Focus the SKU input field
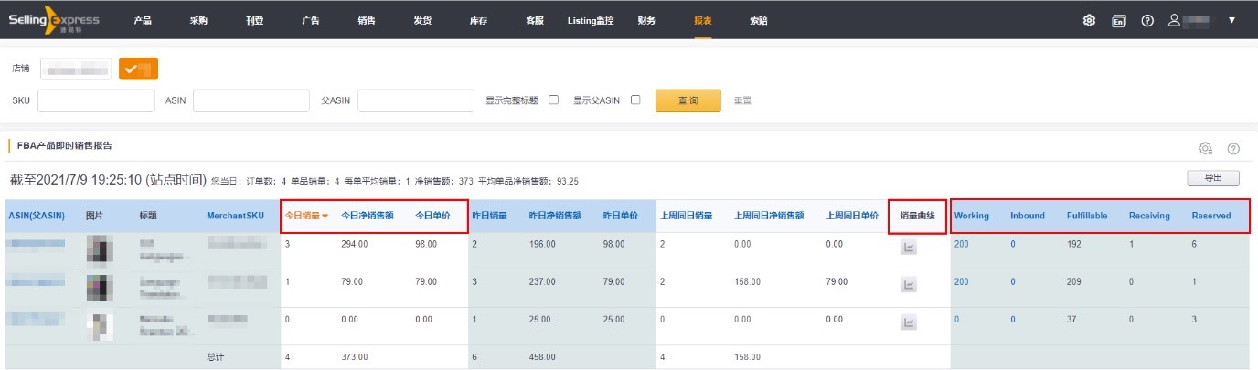The height and width of the screenshot is (370, 1258). coord(96,100)
